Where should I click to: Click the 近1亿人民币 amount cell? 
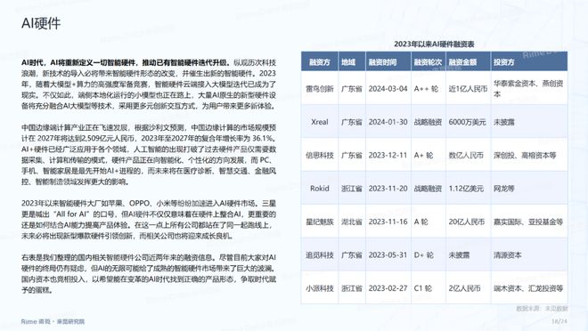tap(468, 89)
